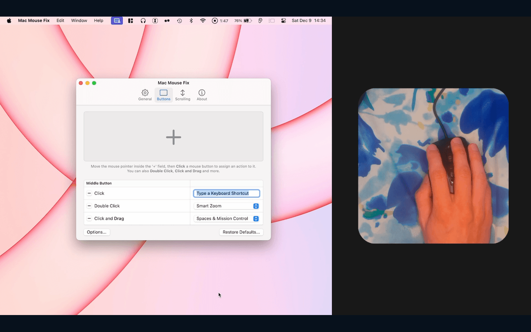Switch to the Buttons tab
531x332 pixels.
164,95
